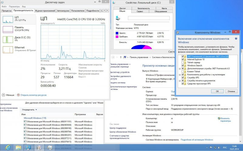Click the Control Panel taskbar icon
Image resolution: width=243 pixels, height=151 pixels.
point(28,148)
